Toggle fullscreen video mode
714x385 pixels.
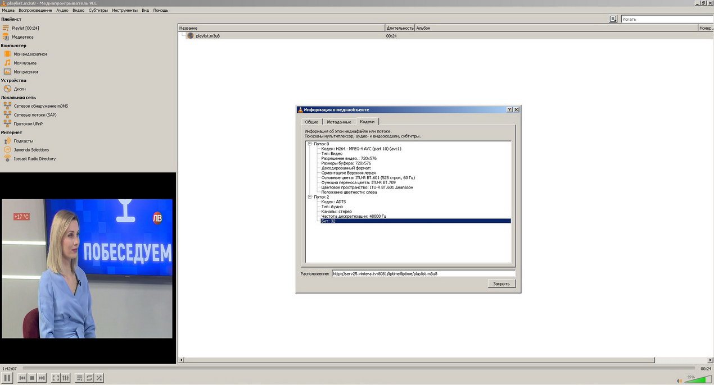click(x=56, y=378)
